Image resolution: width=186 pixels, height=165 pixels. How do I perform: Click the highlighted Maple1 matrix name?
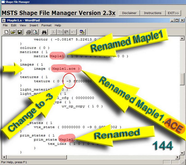pos(57,56)
